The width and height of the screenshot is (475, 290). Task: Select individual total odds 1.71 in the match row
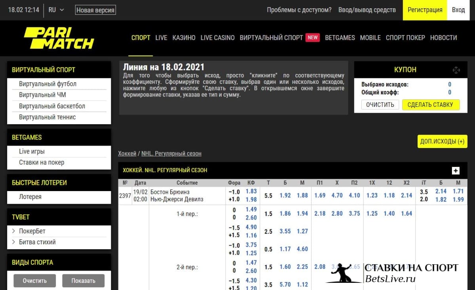click(458, 191)
